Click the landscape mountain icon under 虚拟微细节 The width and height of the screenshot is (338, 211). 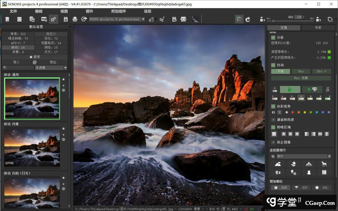[x=278, y=164]
